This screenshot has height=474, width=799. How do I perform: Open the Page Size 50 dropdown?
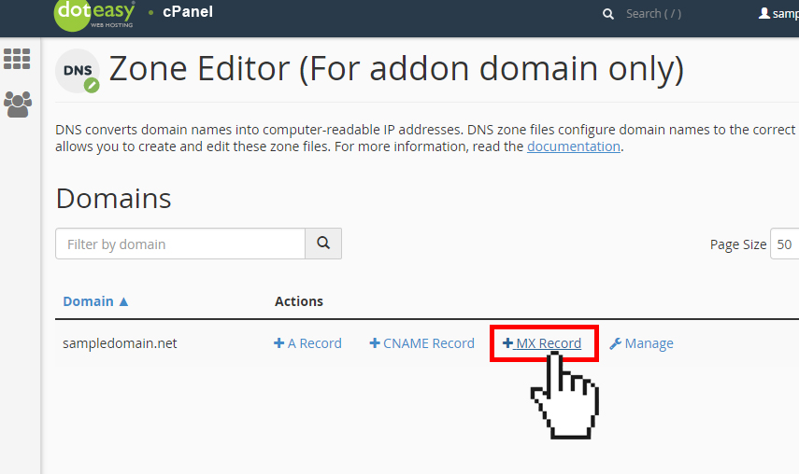click(x=784, y=244)
